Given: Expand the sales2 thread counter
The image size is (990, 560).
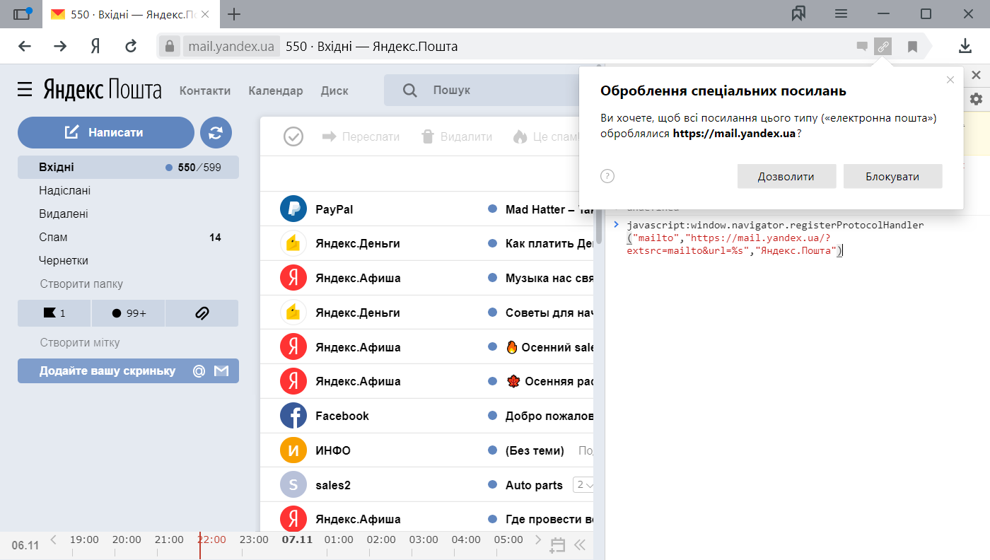Looking at the screenshot, I should pos(584,485).
